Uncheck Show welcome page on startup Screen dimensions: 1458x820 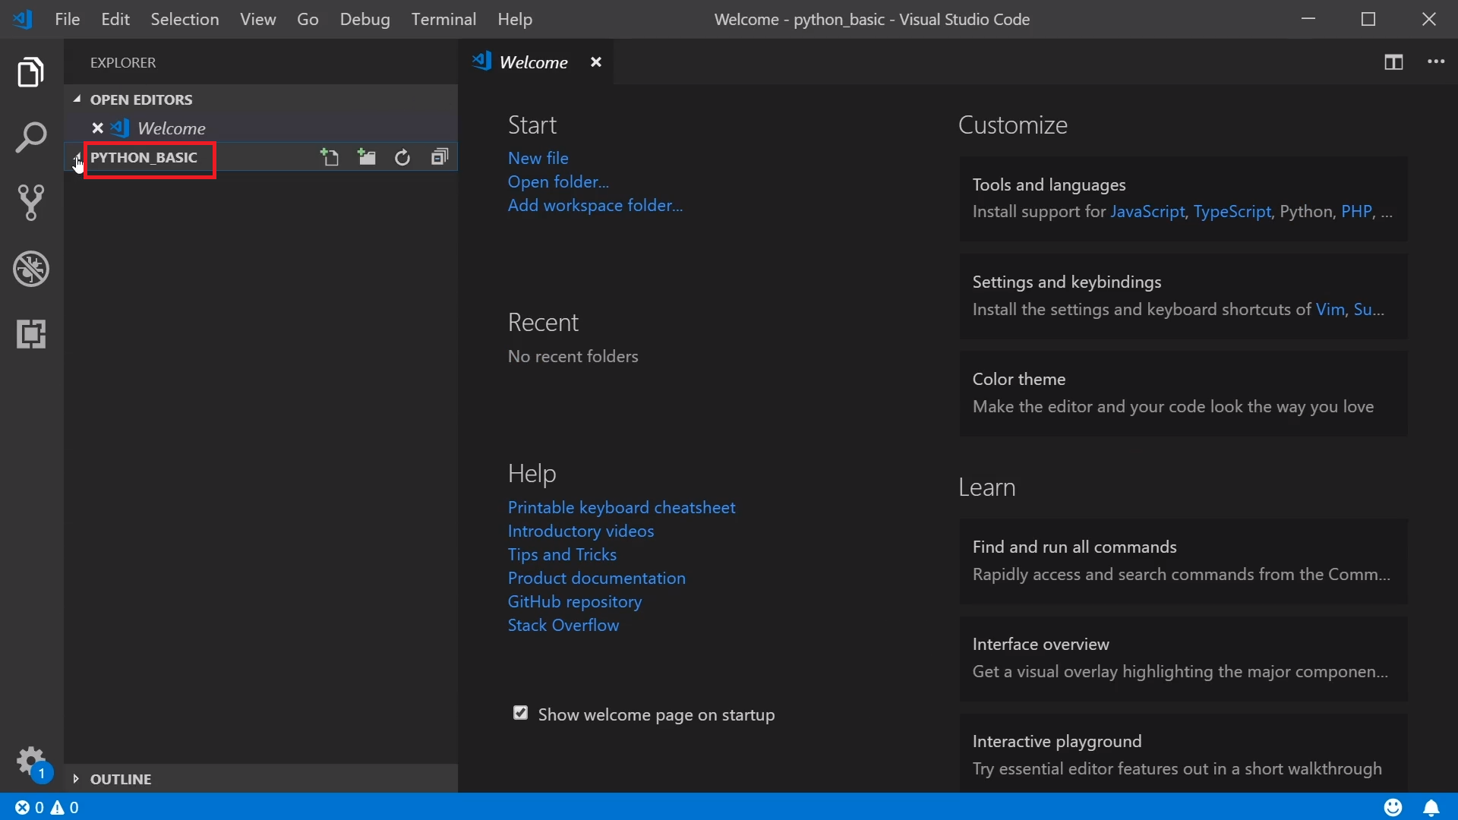click(520, 713)
